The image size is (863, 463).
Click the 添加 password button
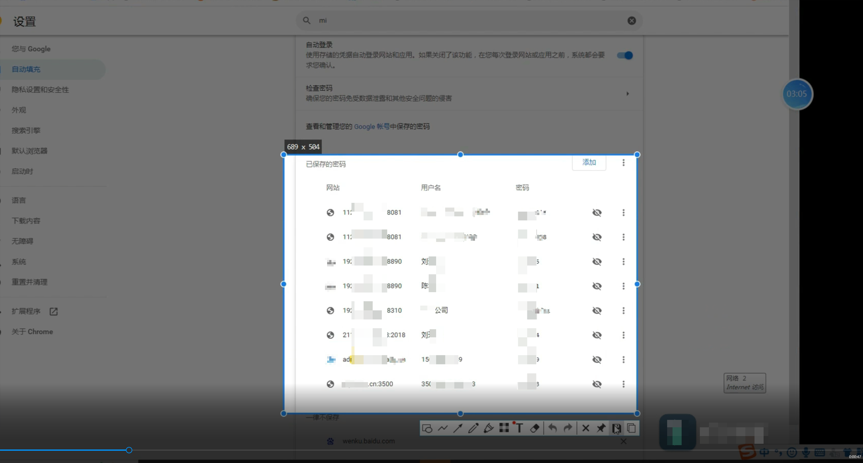589,163
